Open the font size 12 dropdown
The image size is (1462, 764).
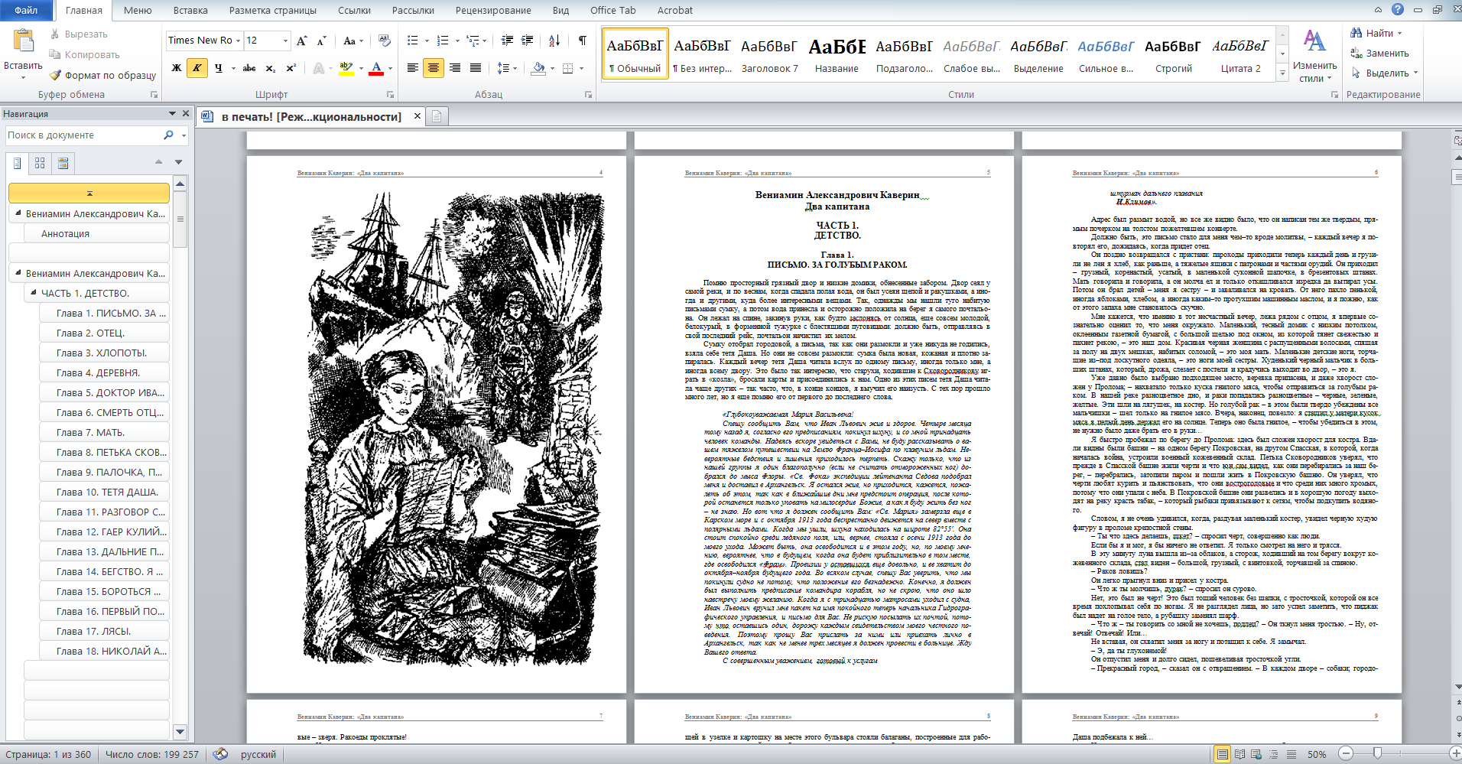tap(286, 41)
